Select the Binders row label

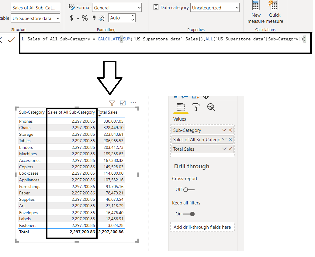pos(26,147)
